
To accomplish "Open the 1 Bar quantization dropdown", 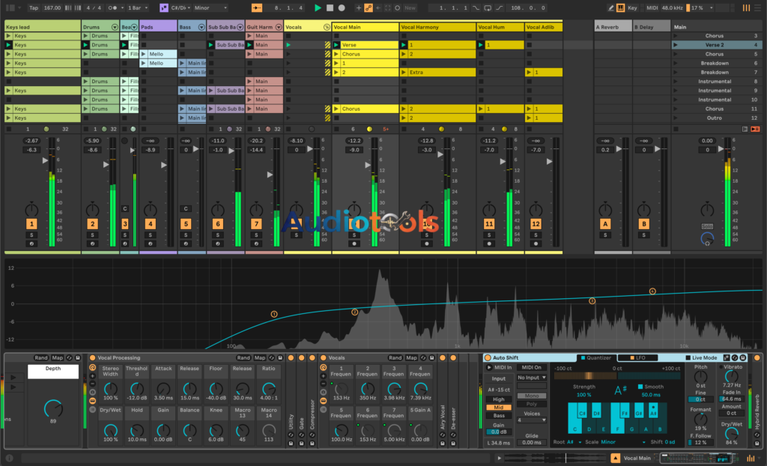I will 136,7.
